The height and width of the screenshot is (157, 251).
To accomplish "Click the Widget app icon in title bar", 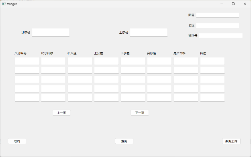I will [4, 4].
